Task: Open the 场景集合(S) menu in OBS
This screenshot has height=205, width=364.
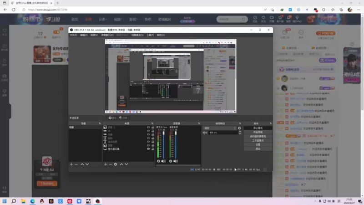Action: pos(137,35)
